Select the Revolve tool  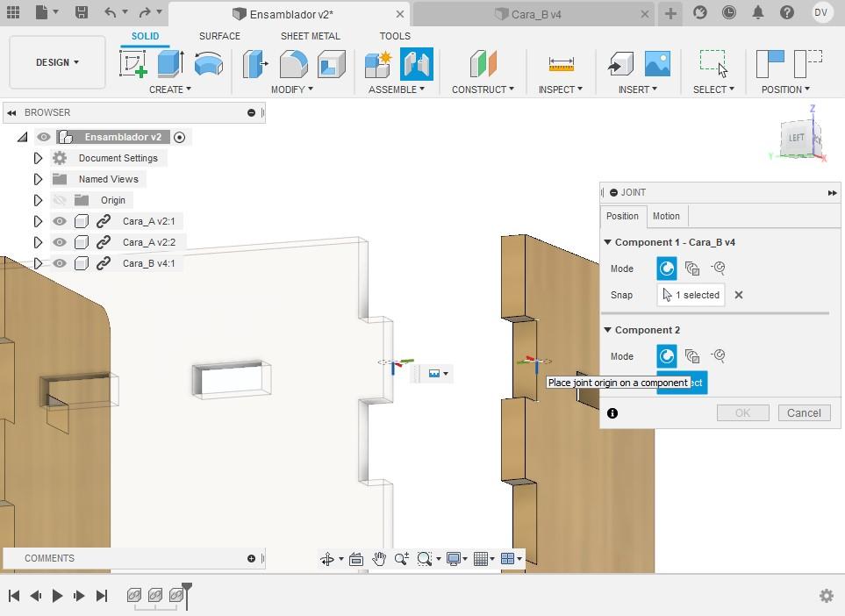coord(209,63)
